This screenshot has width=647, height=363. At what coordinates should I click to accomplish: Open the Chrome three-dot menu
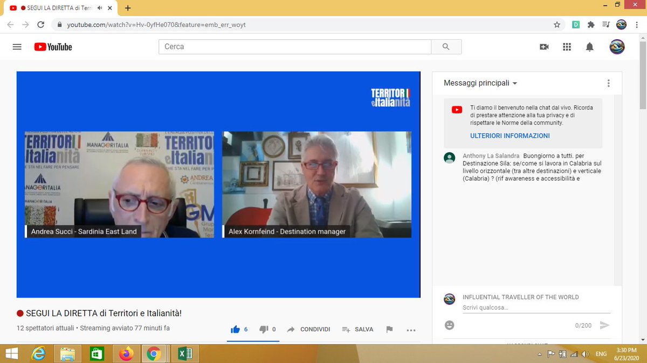pos(637,24)
